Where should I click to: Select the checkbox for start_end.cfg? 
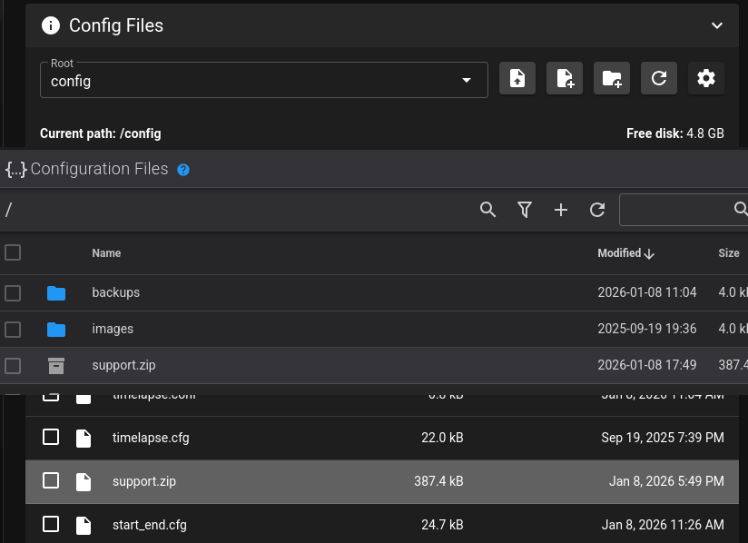coord(51,525)
